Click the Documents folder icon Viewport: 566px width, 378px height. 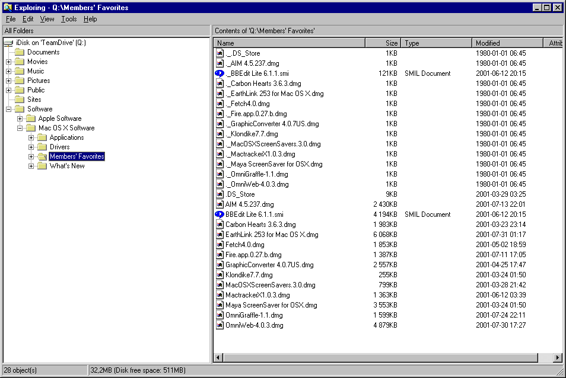point(20,52)
